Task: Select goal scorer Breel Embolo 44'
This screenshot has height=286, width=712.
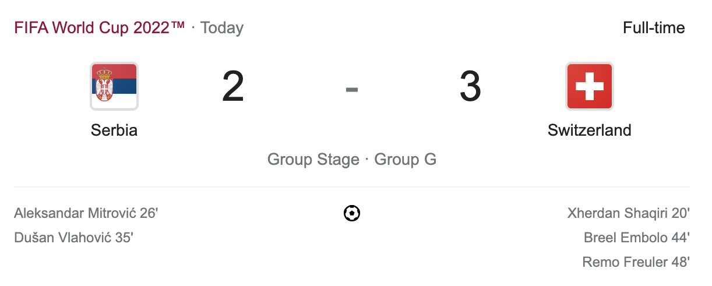Action: [636, 238]
